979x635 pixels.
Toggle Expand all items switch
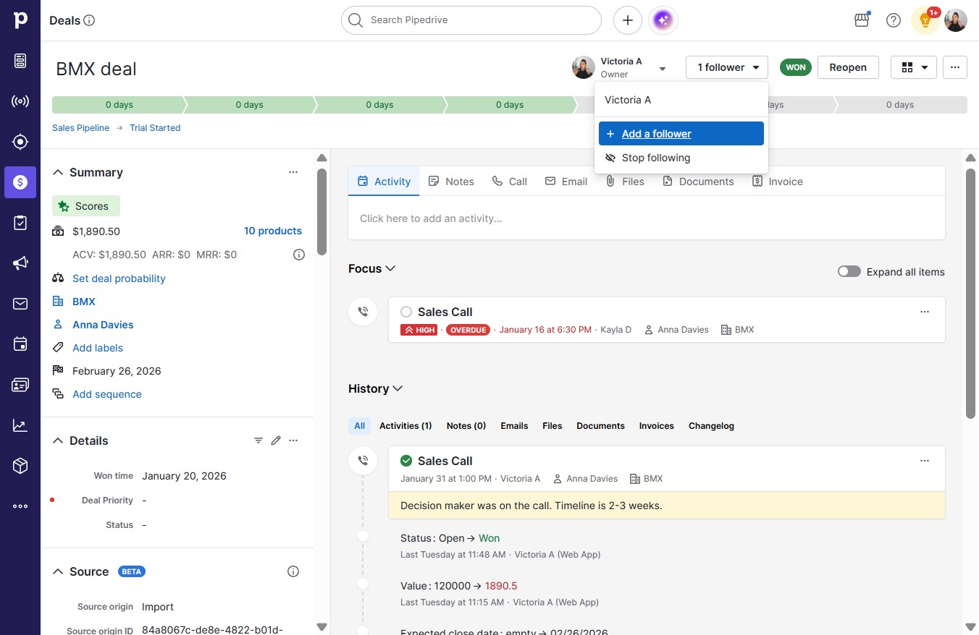pos(849,272)
